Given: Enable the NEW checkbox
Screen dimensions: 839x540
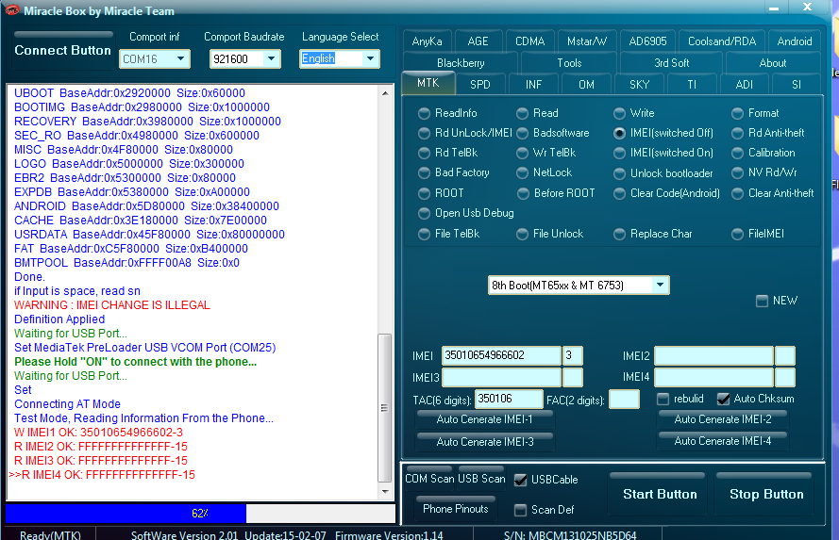Looking at the screenshot, I should tap(762, 301).
